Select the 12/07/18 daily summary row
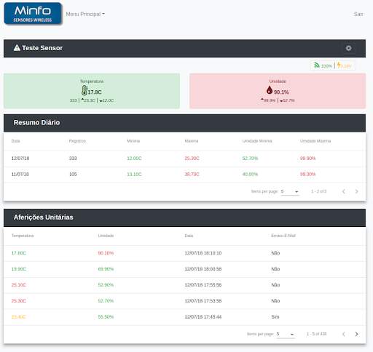This screenshot has width=373, height=352. (x=184, y=159)
